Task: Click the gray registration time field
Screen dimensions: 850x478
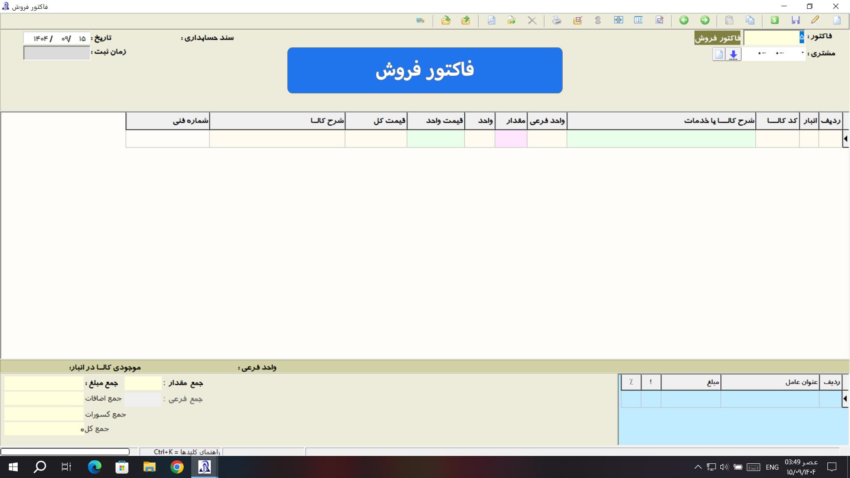Action: pos(57,53)
